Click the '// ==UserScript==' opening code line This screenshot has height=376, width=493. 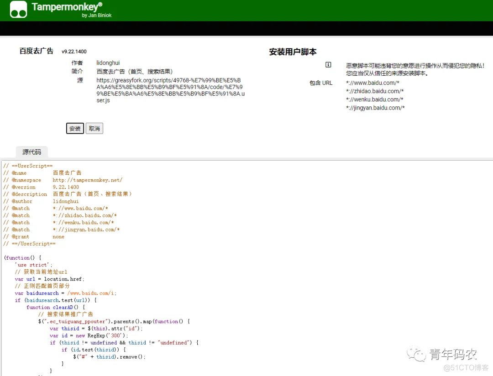(28, 166)
